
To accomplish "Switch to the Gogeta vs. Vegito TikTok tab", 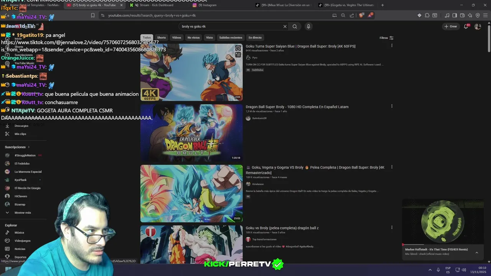I will (x=346, y=5).
